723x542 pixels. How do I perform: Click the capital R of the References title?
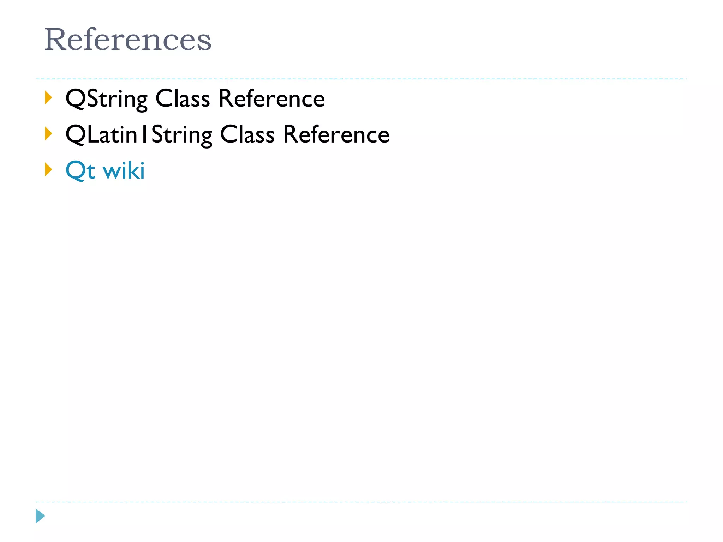(x=56, y=40)
